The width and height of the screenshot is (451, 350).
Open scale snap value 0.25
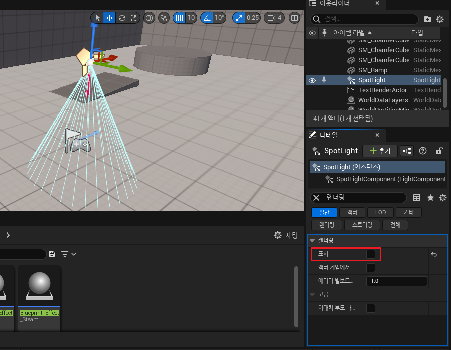point(253,18)
